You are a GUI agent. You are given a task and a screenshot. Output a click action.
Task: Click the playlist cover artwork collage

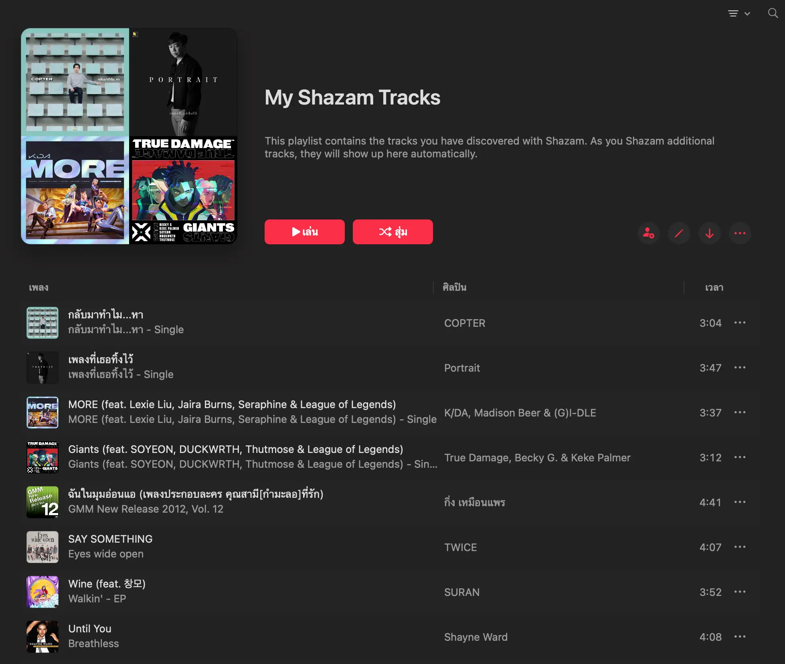point(129,136)
